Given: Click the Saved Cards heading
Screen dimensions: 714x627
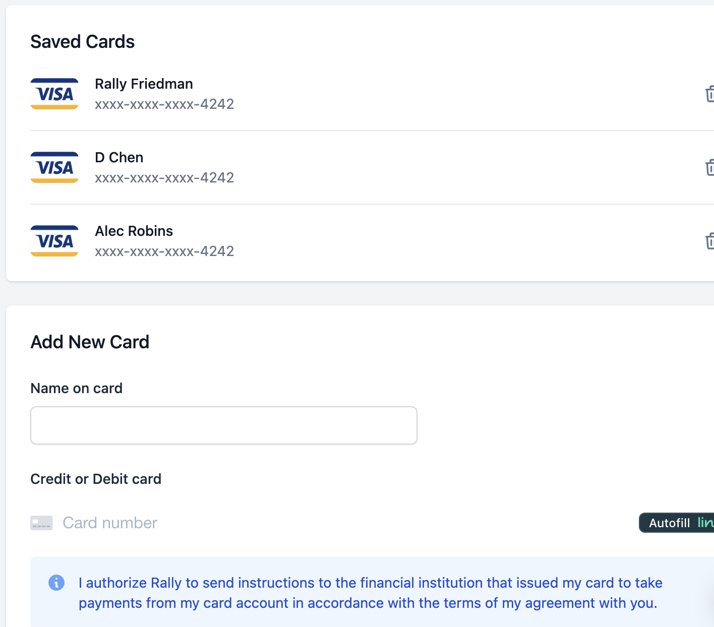Looking at the screenshot, I should tap(83, 41).
